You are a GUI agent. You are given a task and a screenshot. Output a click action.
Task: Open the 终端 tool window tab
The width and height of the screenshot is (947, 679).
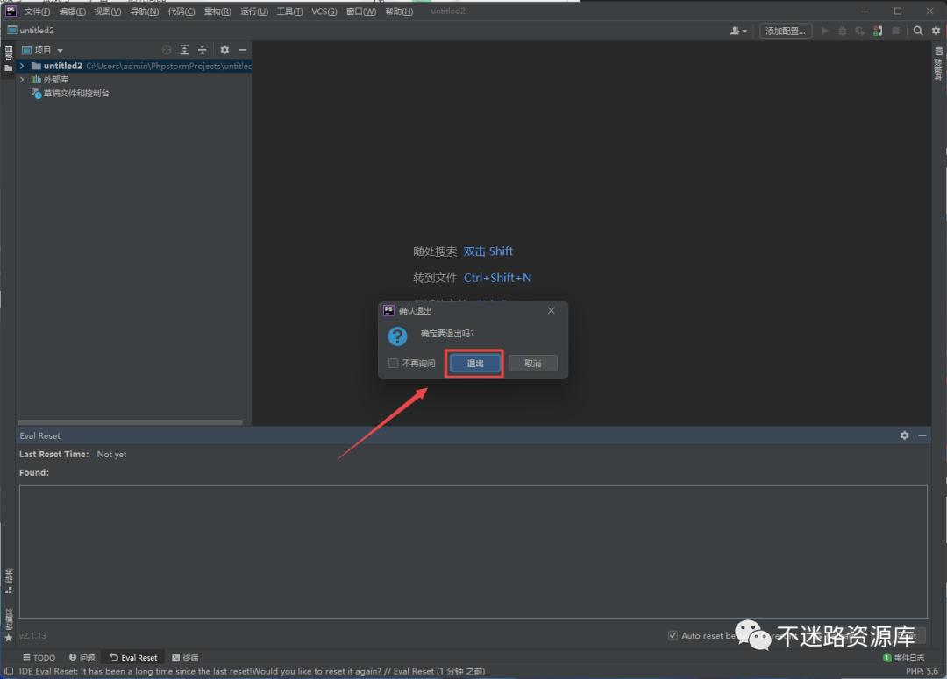[185, 658]
